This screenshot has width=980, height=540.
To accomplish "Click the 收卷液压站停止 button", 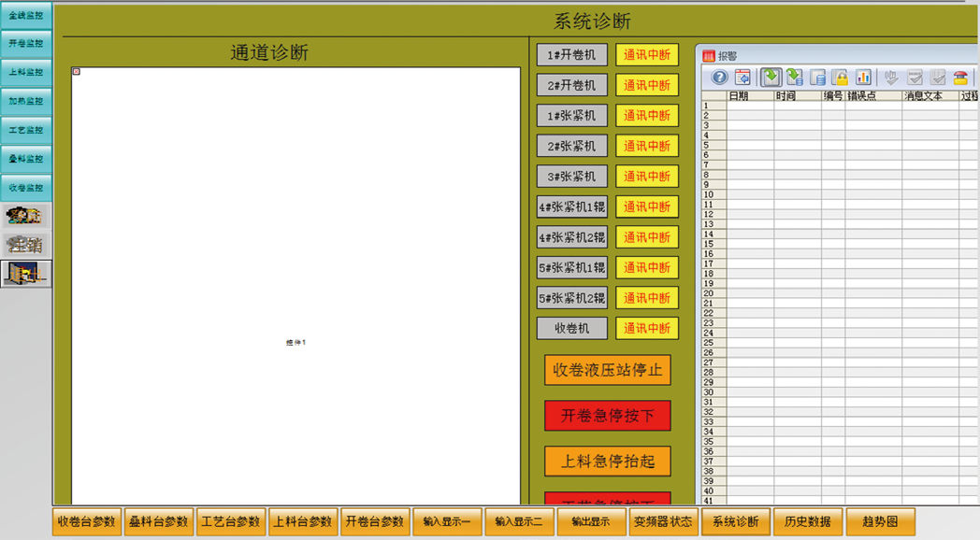I will (608, 370).
